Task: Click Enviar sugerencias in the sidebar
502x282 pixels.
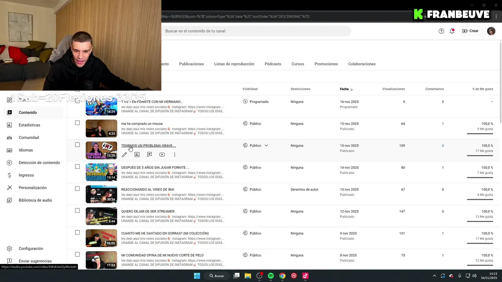Action: pos(35,261)
